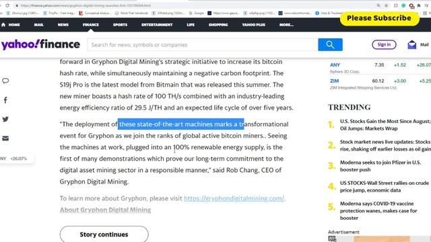Viewport: 431px width, 242px height.
Task: Click the padlock site info icon
Action: 17,5
